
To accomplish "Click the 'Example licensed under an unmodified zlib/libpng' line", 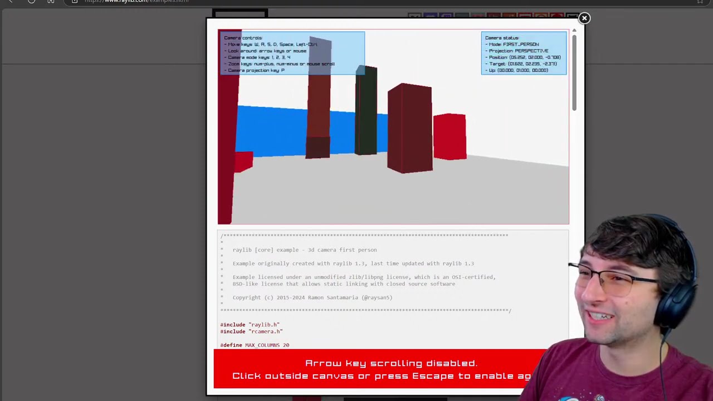I will point(364,277).
